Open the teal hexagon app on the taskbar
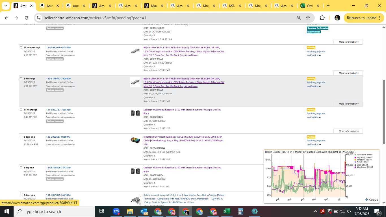 (255, 211)
